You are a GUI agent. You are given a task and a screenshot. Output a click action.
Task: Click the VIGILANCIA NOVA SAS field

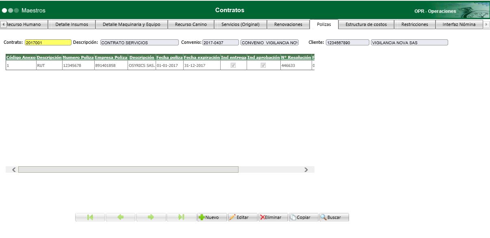coord(410,43)
